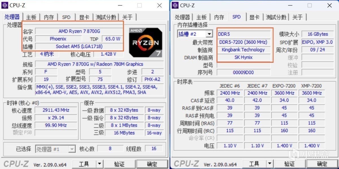Click the EXPO, XMP 3.0 SPD extension value

pos(318,42)
